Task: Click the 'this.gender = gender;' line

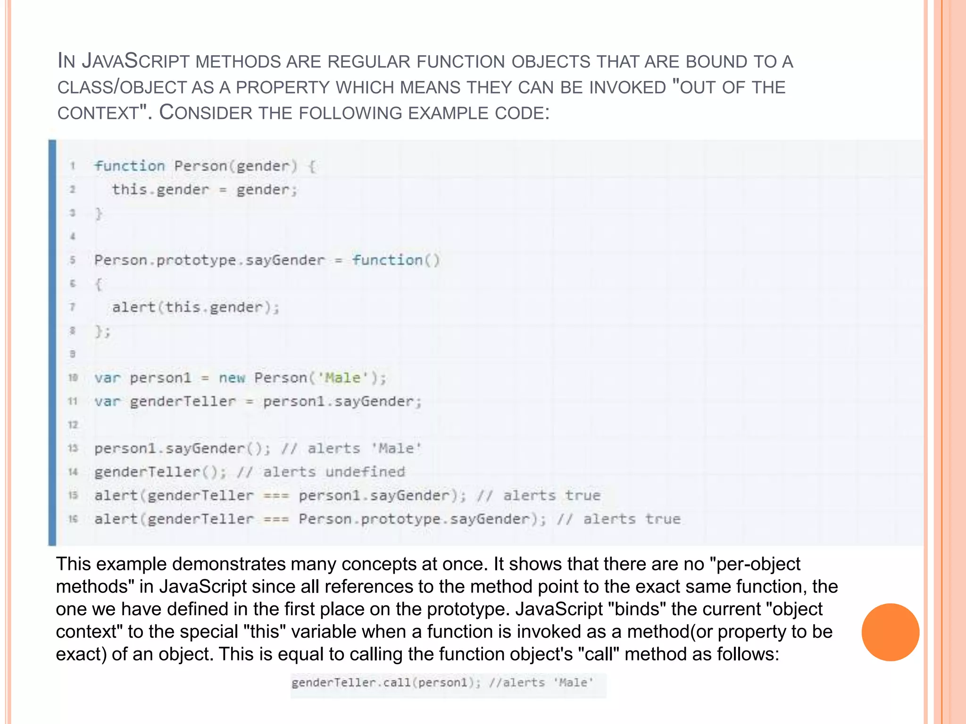Action: pyautogui.click(x=205, y=189)
